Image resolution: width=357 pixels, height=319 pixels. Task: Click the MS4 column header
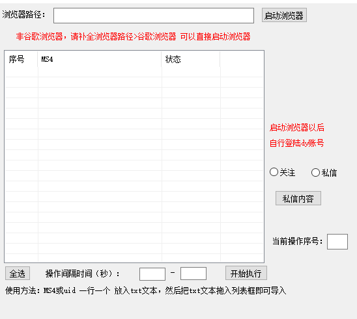click(100, 59)
